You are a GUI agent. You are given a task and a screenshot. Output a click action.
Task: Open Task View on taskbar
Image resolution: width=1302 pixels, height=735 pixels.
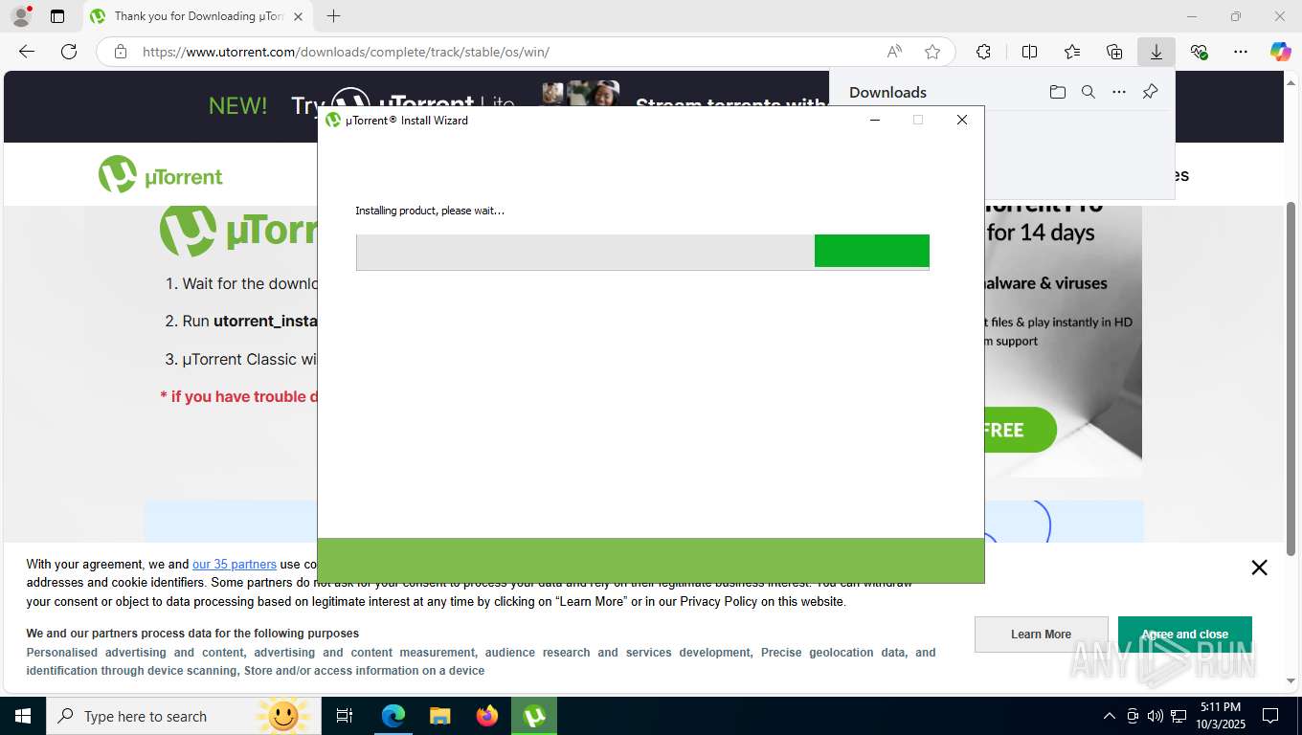[345, 716]
